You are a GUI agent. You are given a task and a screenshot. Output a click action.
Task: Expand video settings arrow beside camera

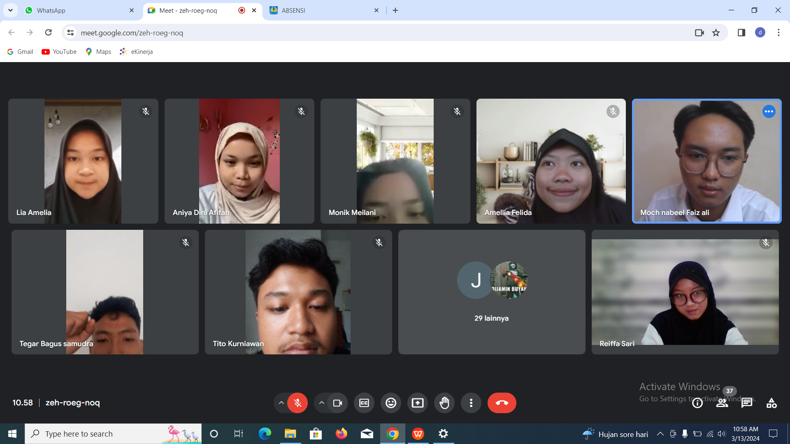tap(322, 403)
